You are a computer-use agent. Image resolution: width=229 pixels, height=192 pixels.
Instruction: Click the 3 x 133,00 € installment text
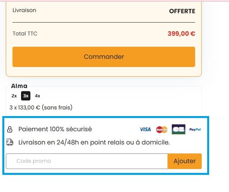point(41,107)
